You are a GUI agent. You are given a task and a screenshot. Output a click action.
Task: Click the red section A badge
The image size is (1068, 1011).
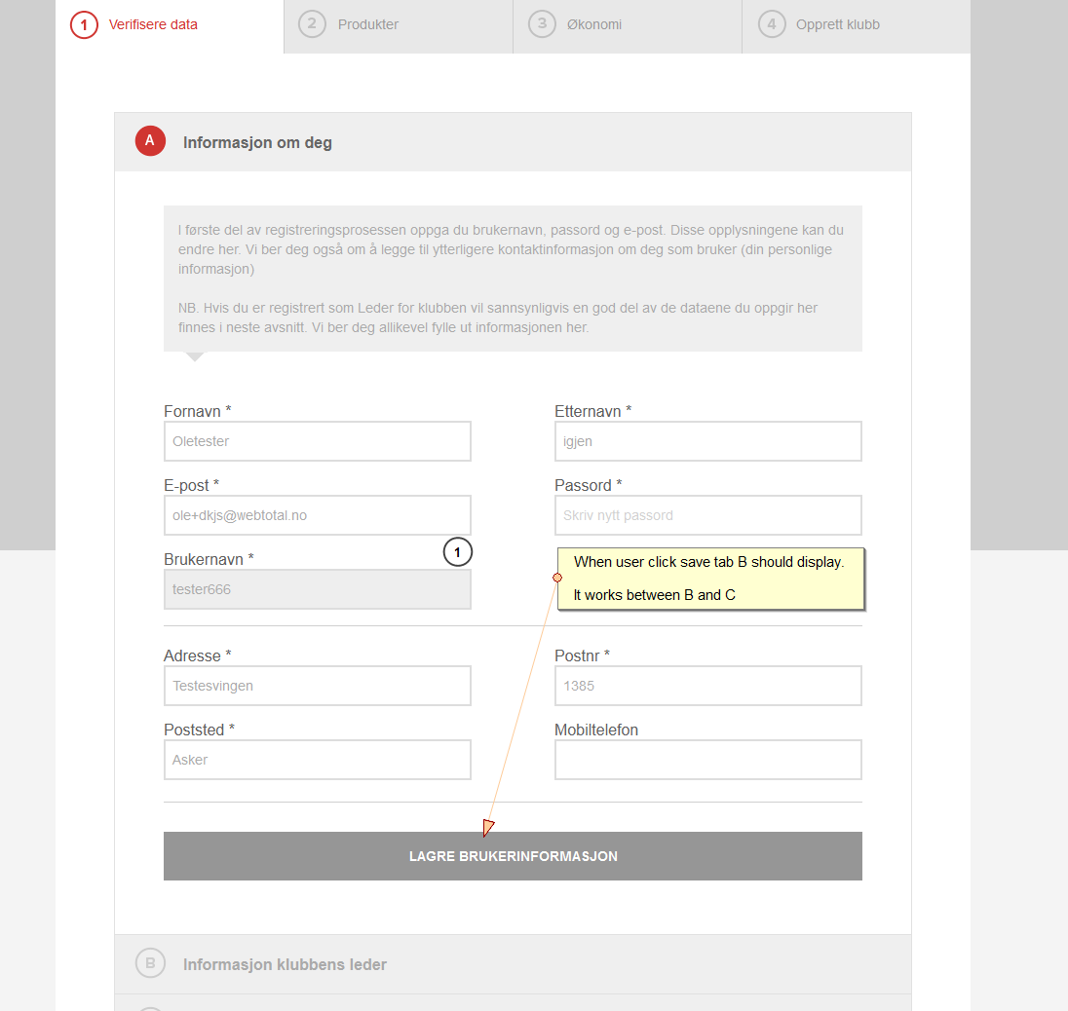pos(150,141)
